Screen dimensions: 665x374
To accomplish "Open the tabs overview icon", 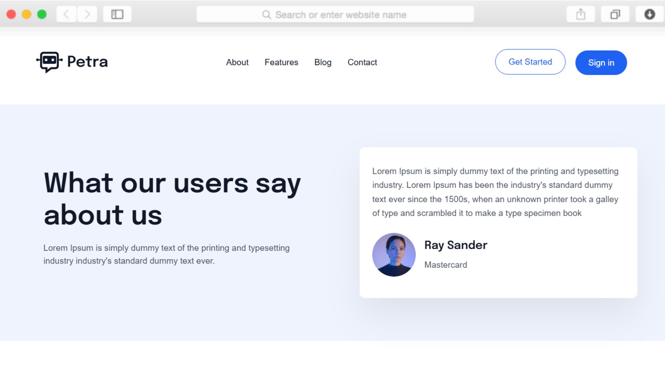I will pyautogui.click(x=615, y=15).
